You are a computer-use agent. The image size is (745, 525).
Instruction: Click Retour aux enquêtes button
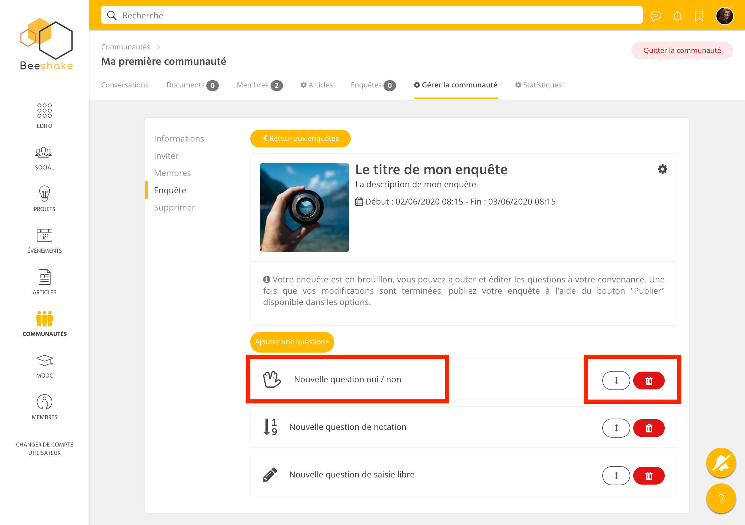[x=301, y=139]
